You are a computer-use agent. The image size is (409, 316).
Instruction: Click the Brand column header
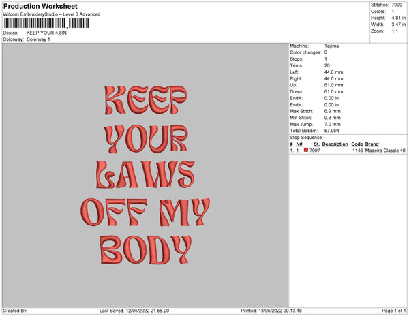click(x=372, y=144)
